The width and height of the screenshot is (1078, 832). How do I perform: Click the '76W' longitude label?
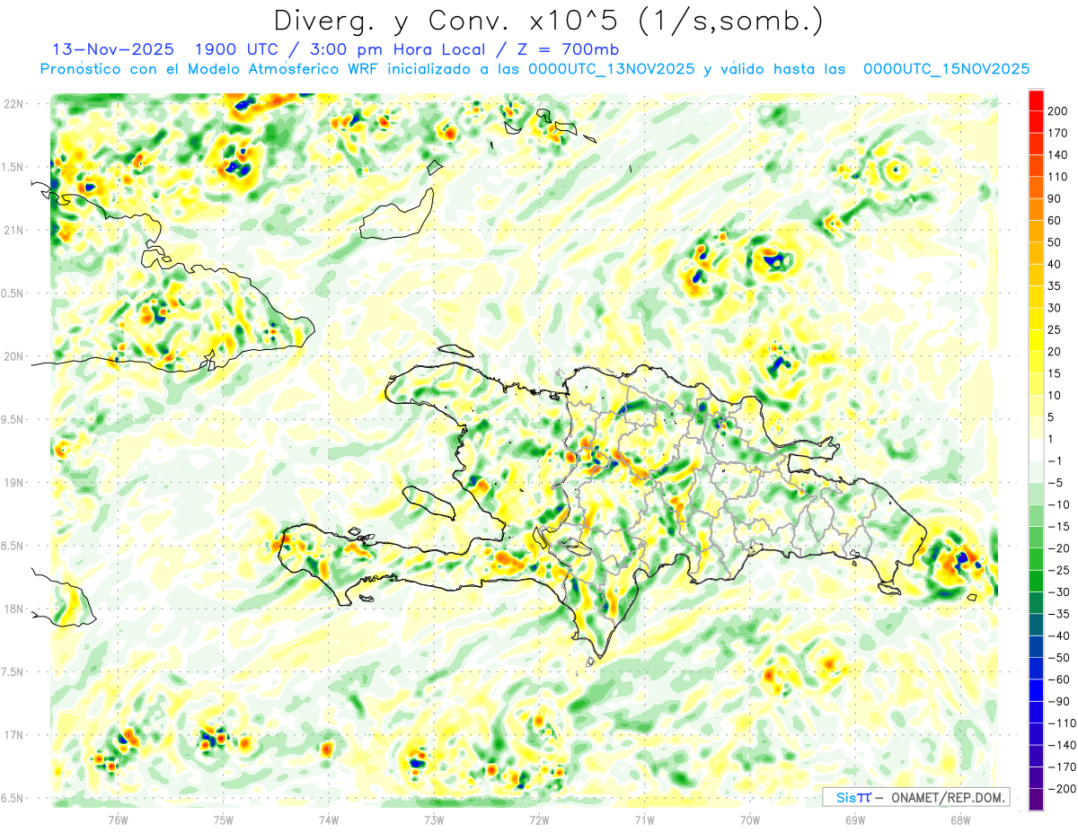point(118,819)
